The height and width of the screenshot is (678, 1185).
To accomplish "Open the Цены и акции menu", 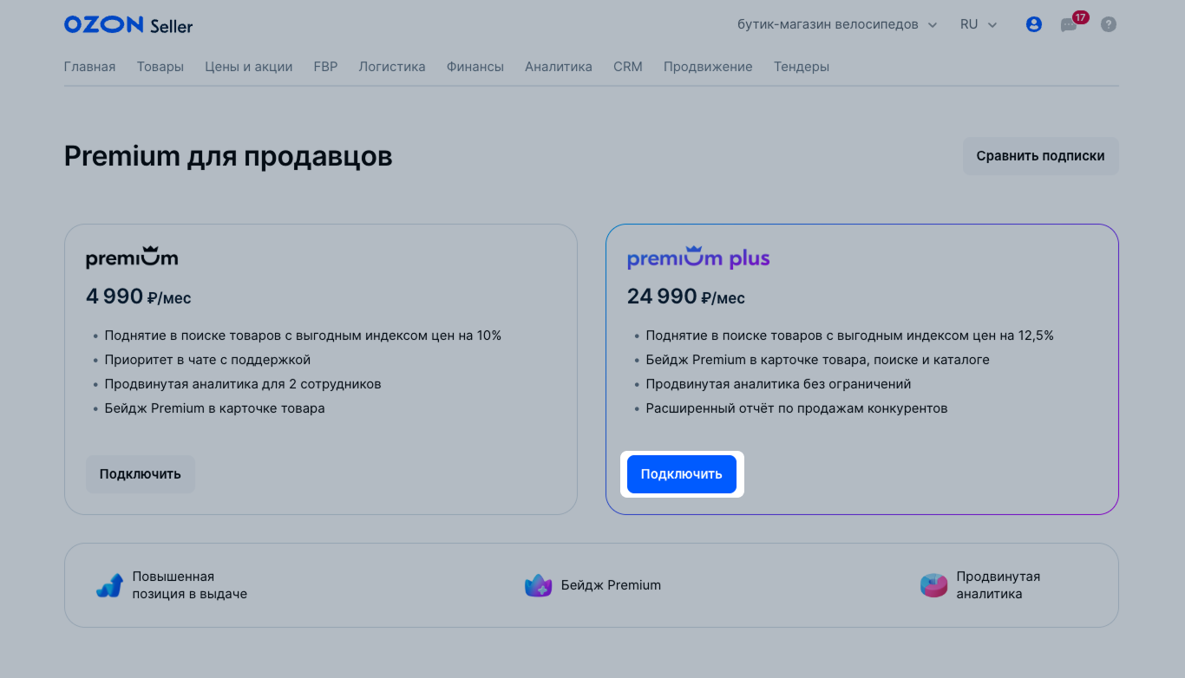I will point(248,67).
